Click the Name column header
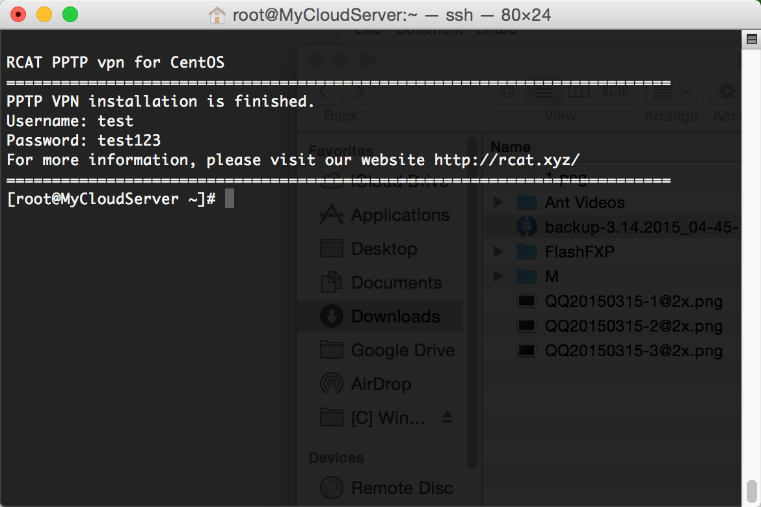761x507 pixels. click(x=511, y=146)
